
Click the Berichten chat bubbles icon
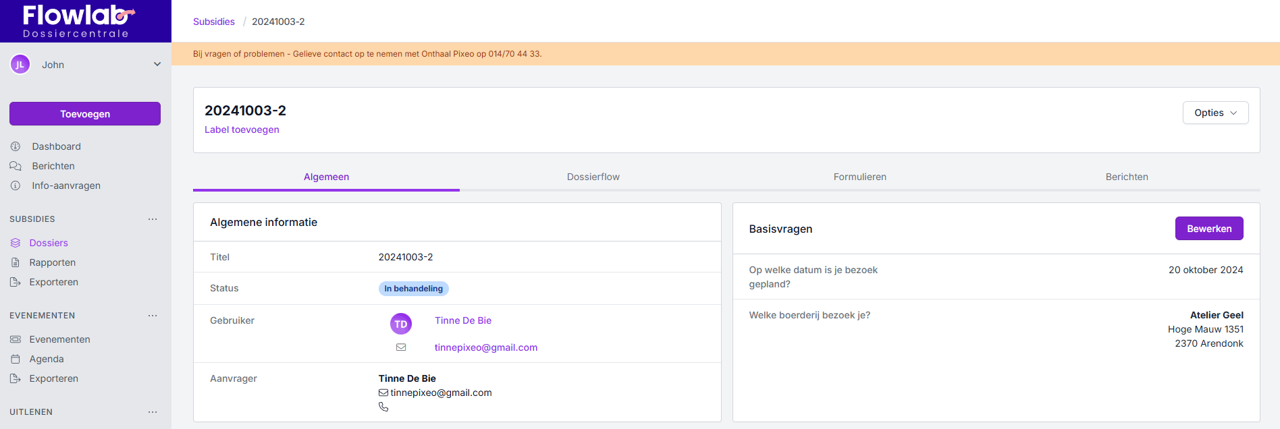[16, 166]
